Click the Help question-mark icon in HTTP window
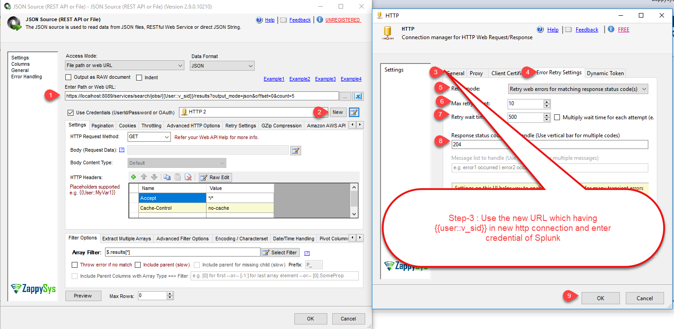 (x=540, y=30)
